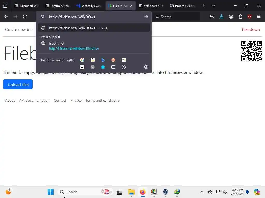The width and height of the screenshot is (265, 198).
Task: Search with Google engine icon
Action: pos(82,60)
